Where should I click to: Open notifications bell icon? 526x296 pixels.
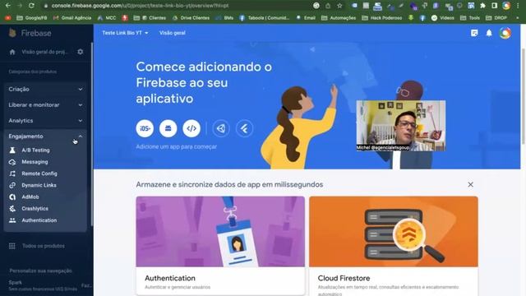[489, 33]
